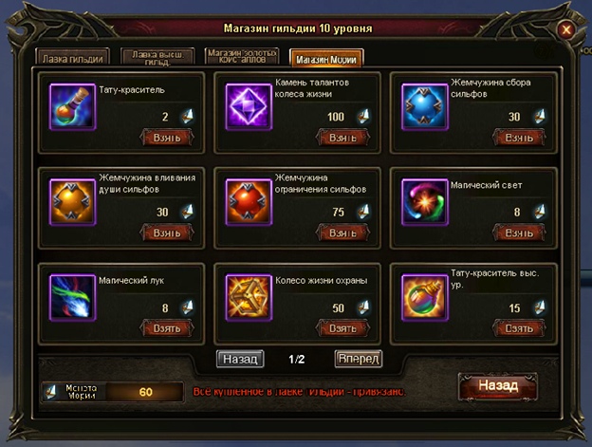
Task: Click Взять under Колесо жизни охраны
Action: tap(342, 328)
